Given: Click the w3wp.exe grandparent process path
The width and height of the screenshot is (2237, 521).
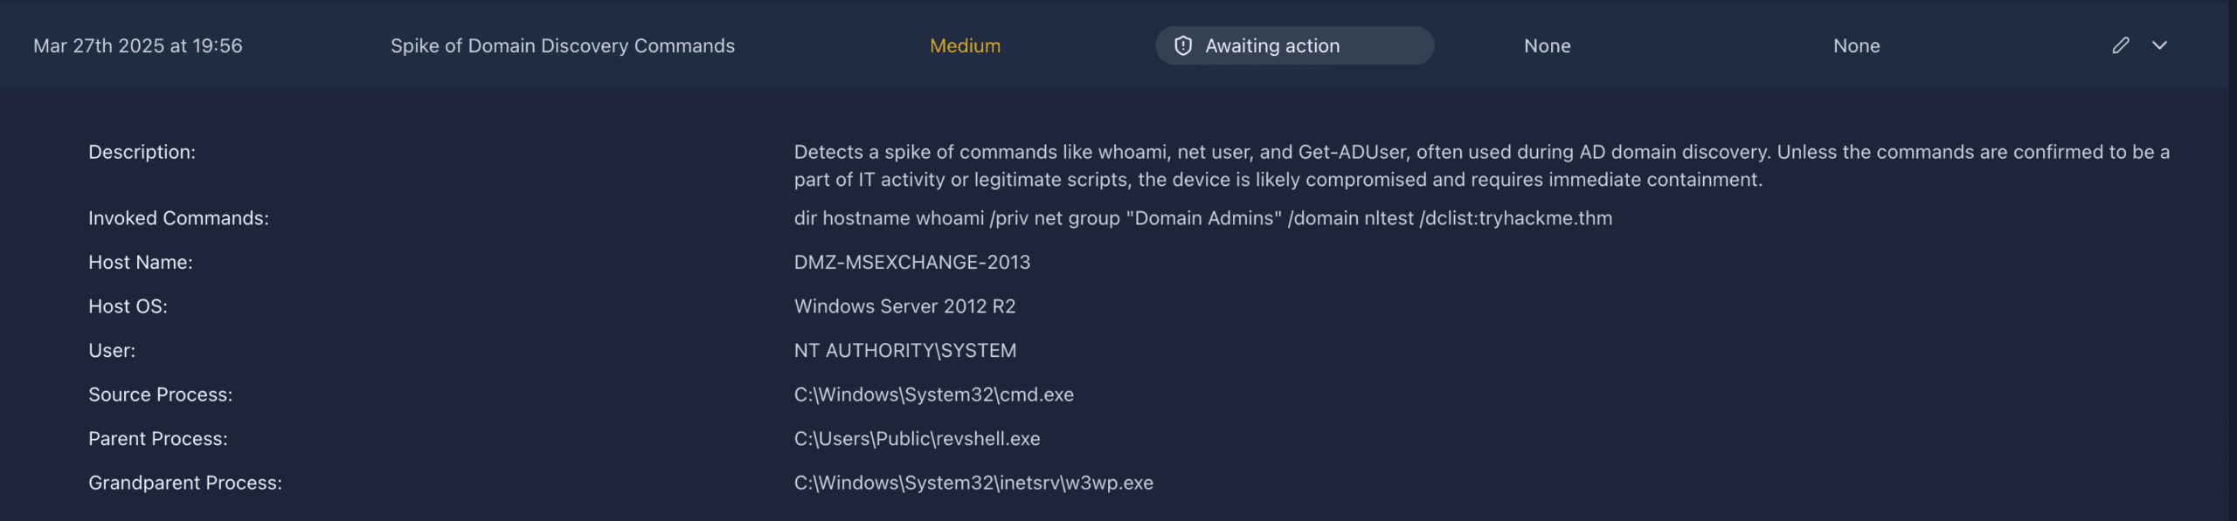Looking at the screenshot, I should 973,483.
